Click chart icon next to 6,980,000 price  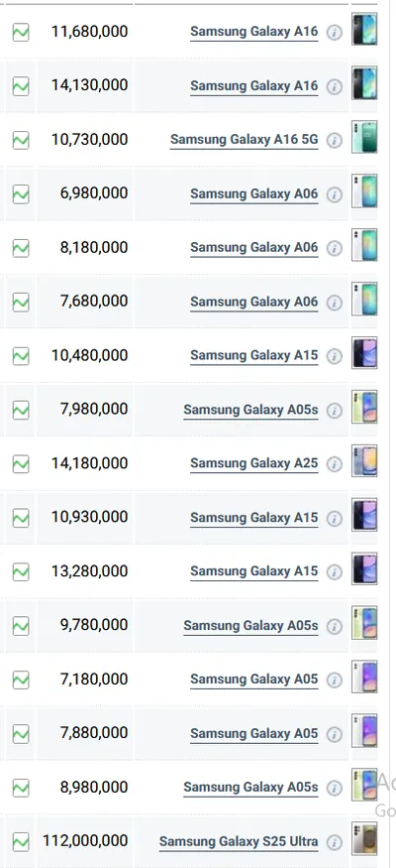(21, 194)
